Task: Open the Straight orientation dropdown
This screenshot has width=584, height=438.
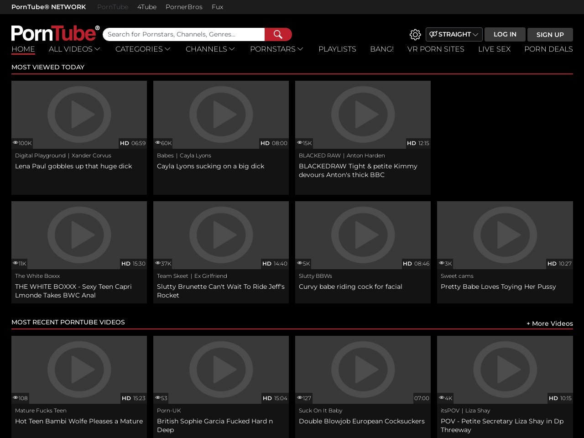Action: point(454,35)
